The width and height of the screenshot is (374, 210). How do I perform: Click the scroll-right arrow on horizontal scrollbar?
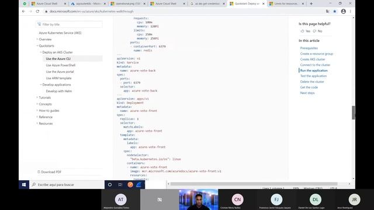coord(349,184)
